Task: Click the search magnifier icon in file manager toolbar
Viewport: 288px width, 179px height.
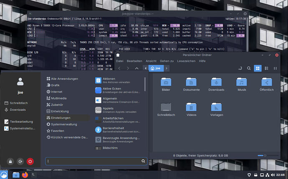Action: (x=249, y=68)
